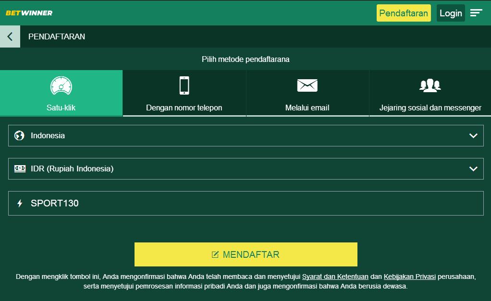Open the Kebijakan Privasi link

(x=410, y=277)
